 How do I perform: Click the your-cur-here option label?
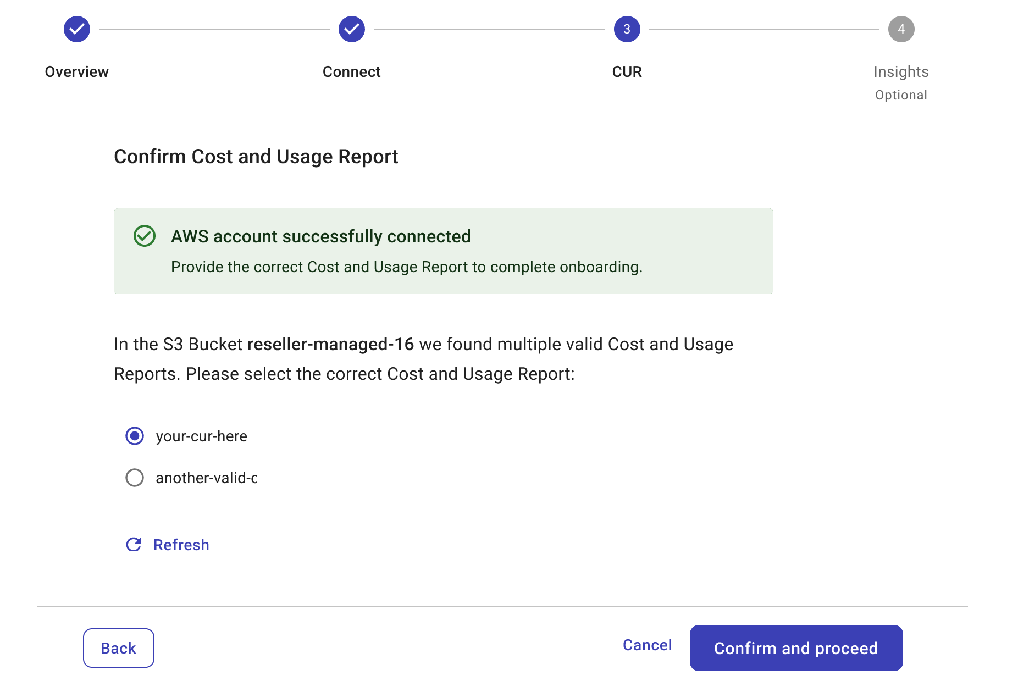click(201, 436)
